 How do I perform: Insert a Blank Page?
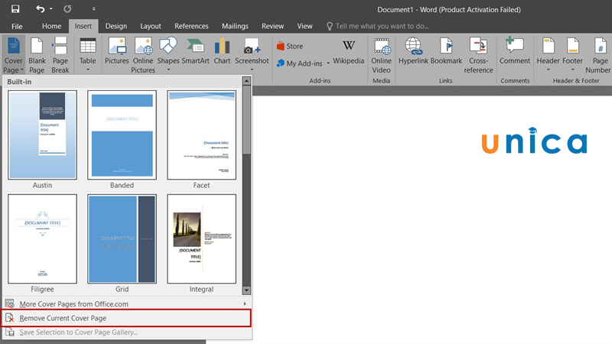click(37, 54)
